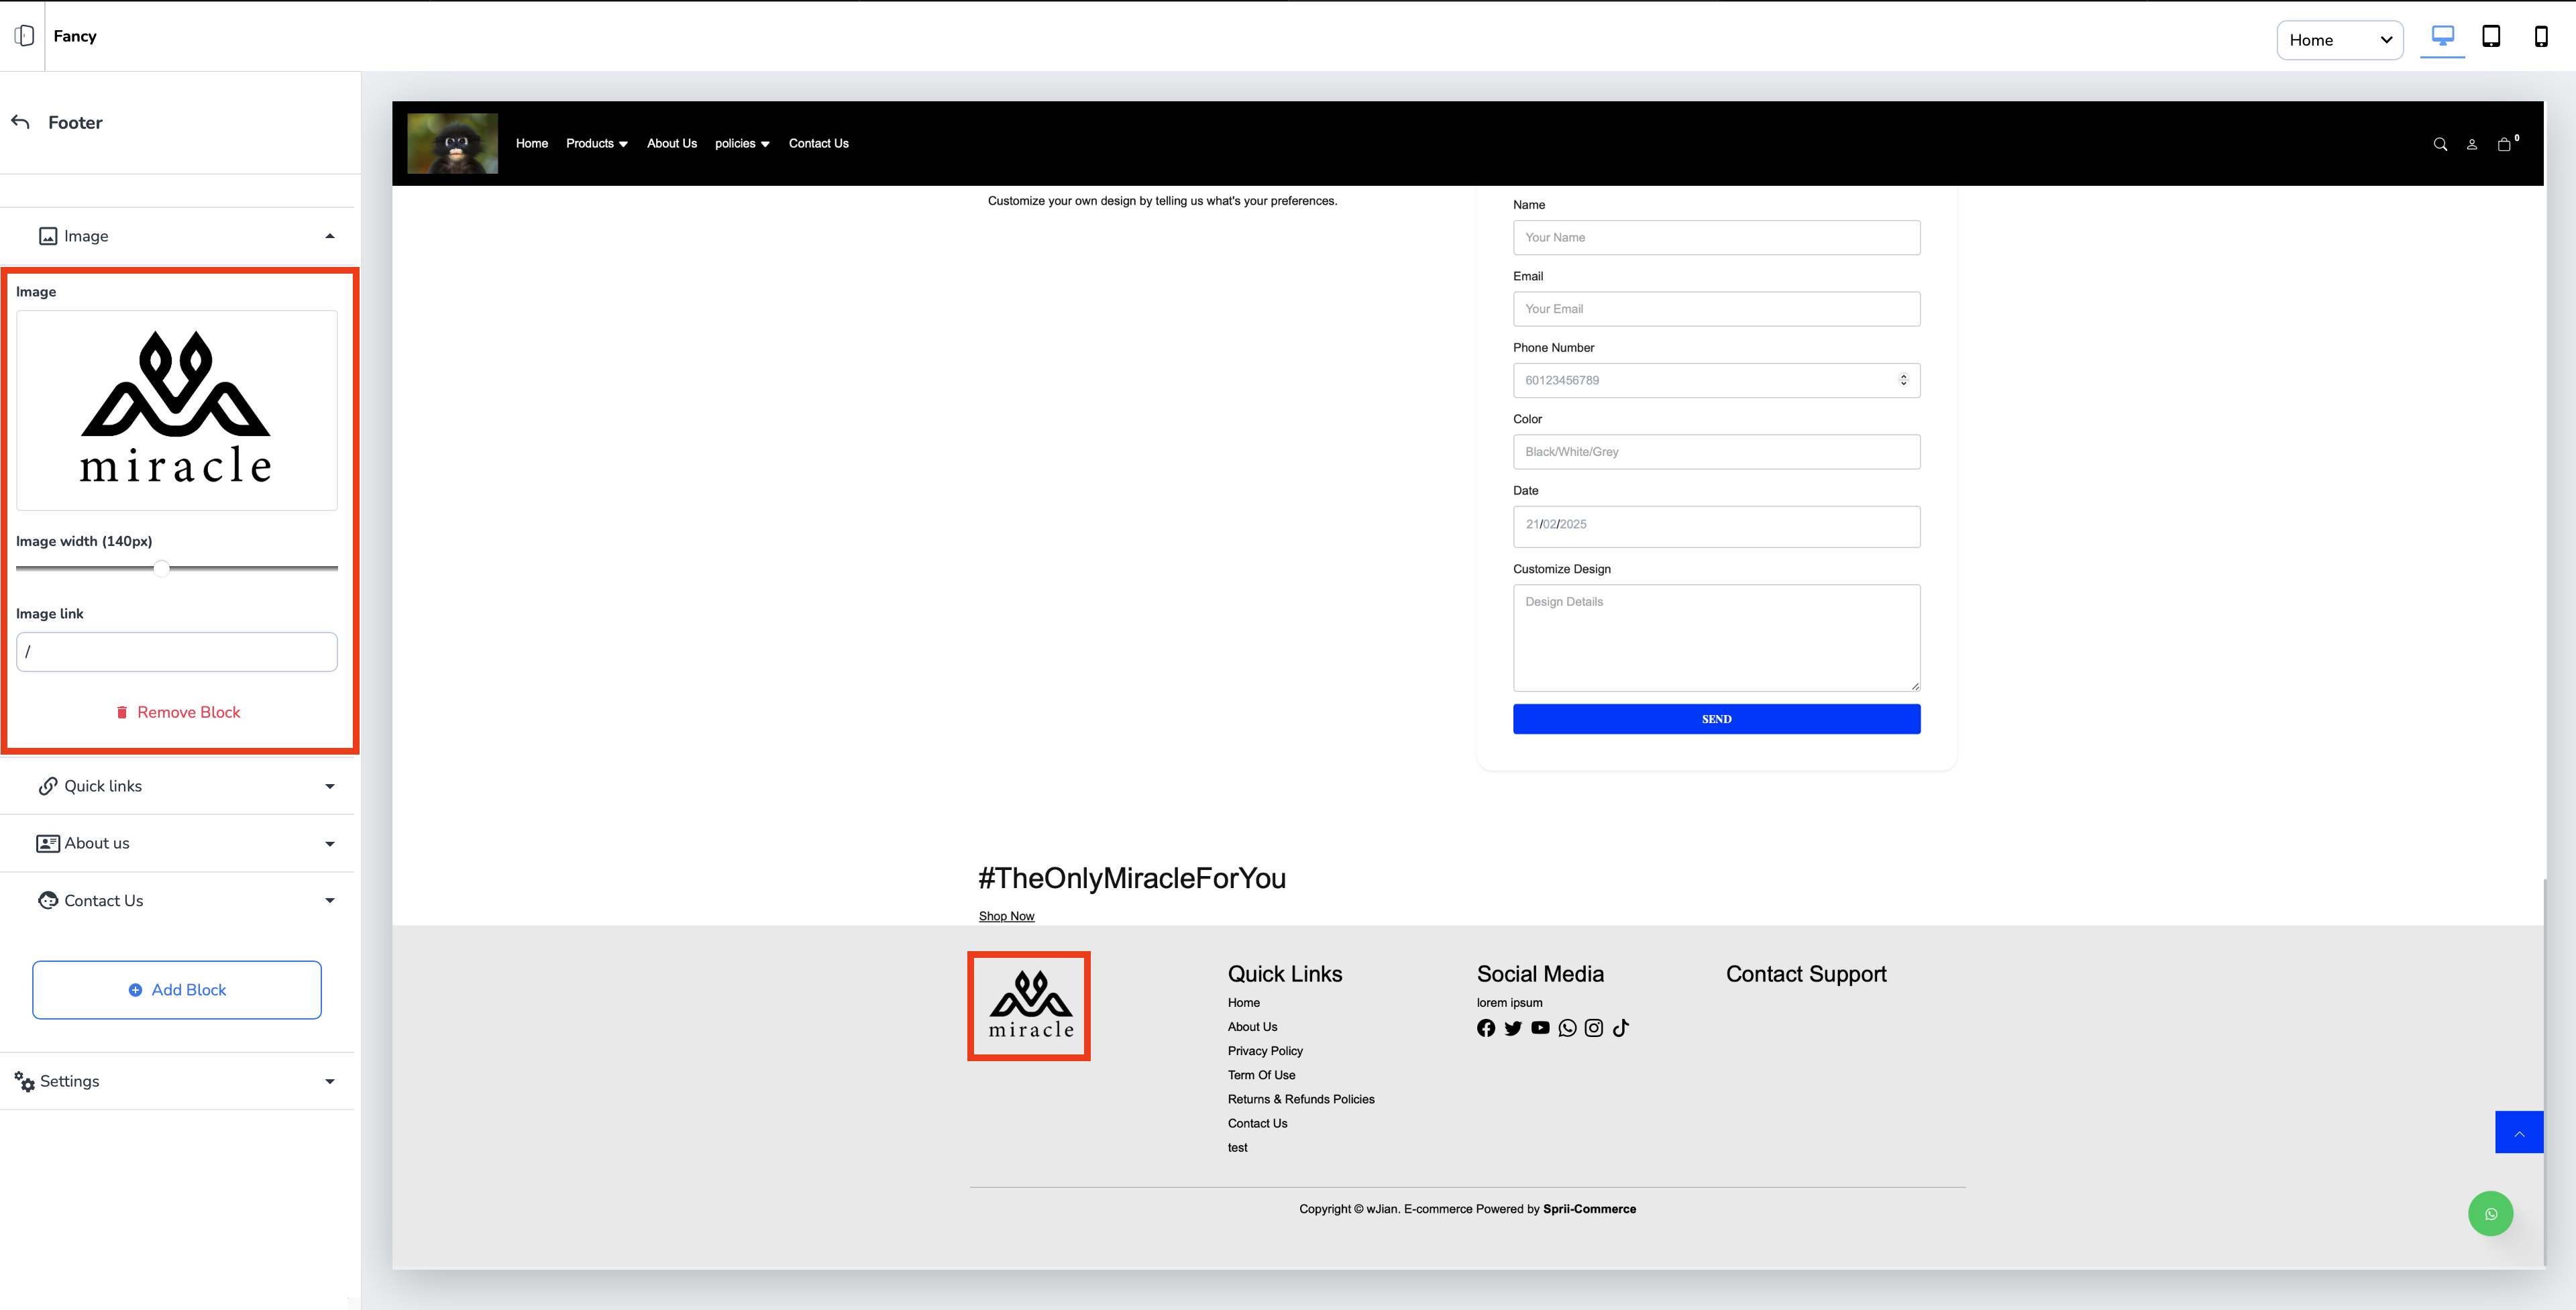Click the sidebar collapse icon
Viewport: 2576px width, 1310px height.
24,36
